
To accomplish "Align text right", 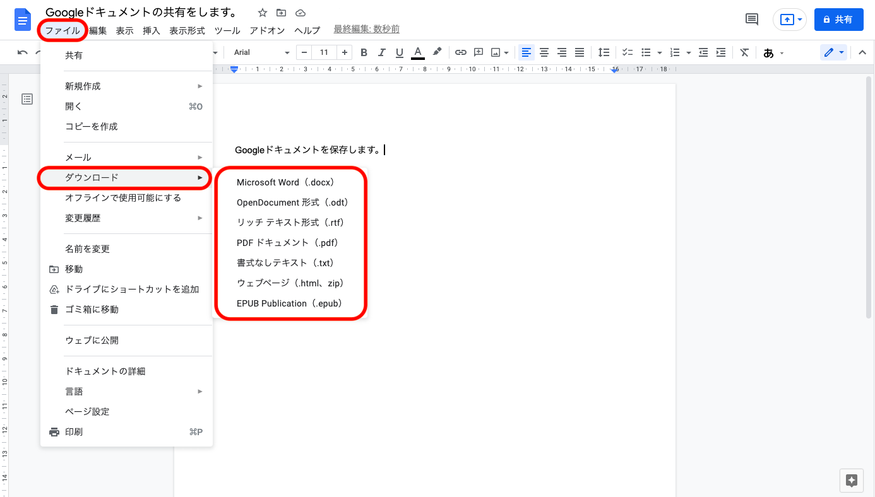I will pos(562,53).
